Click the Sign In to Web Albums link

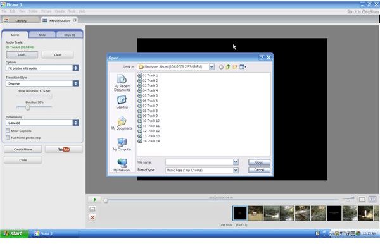[363, 11]
